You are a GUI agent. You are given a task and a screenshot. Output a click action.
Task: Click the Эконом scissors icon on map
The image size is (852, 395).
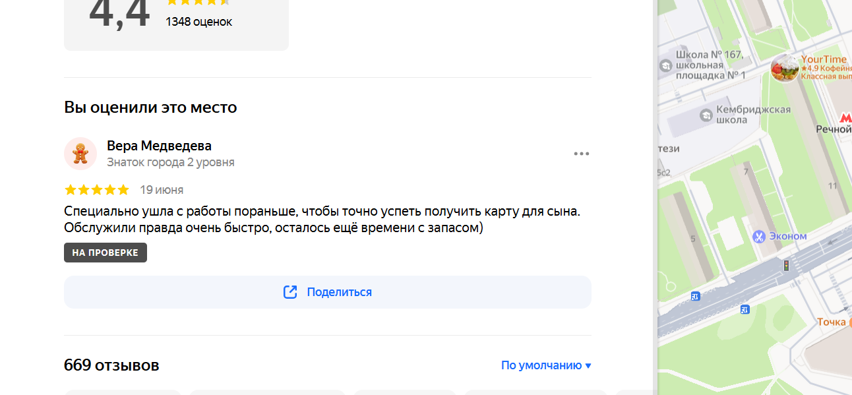coord(759,236)
